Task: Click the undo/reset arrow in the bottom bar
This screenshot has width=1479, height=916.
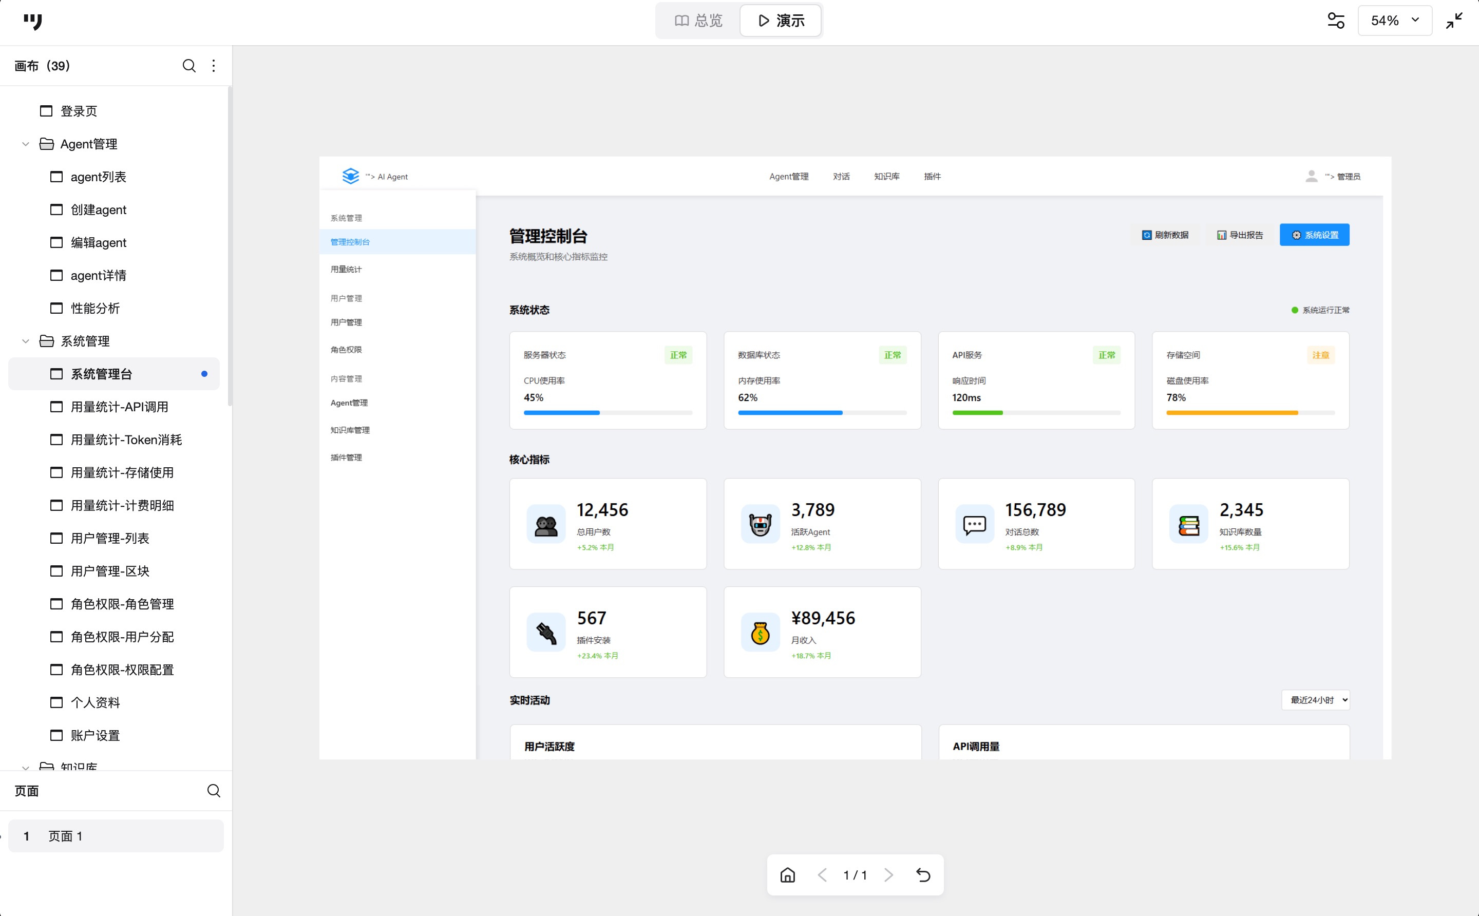Action: click(x=923, y=874)
